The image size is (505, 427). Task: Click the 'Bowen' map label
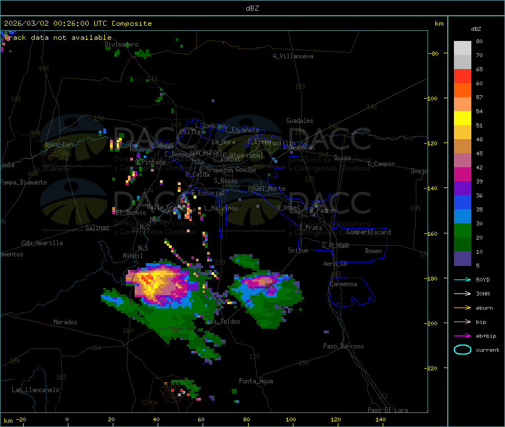click(373, 251)
